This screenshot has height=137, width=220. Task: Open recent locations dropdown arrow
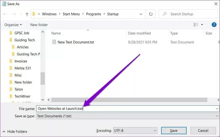click(x=21, y=14)
